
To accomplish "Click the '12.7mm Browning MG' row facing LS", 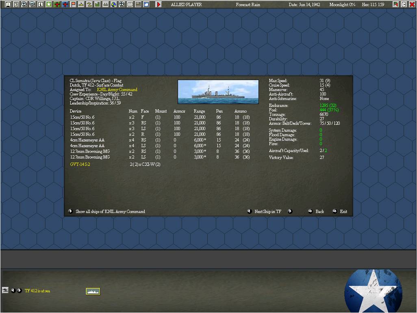I will point(160,157).
